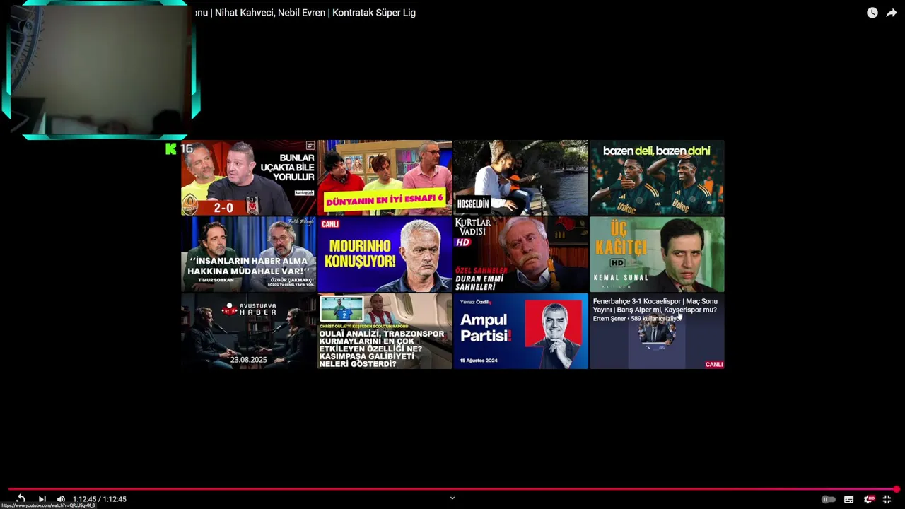This screenshot has height=509, width=905.
Task: Open 'bazen deli, bazen dahi' thumbnail
Action: coord(657,177)
